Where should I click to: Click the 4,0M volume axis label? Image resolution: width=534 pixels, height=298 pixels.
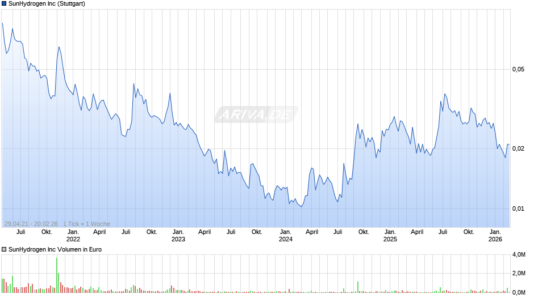[x=519, y=254]
